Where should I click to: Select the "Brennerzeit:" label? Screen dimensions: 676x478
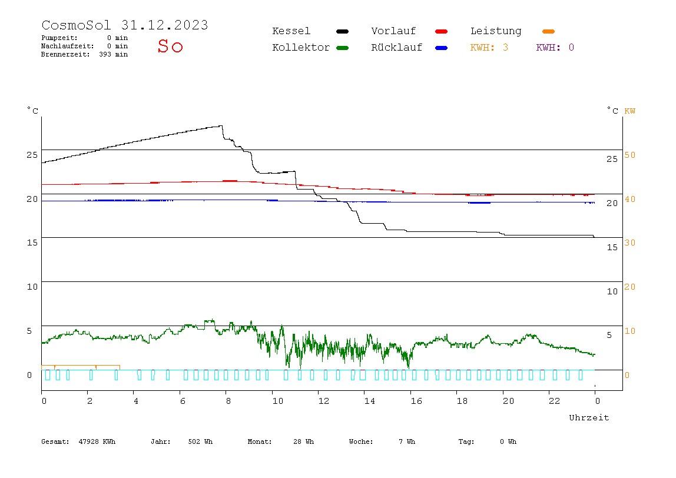pos(65,54)
